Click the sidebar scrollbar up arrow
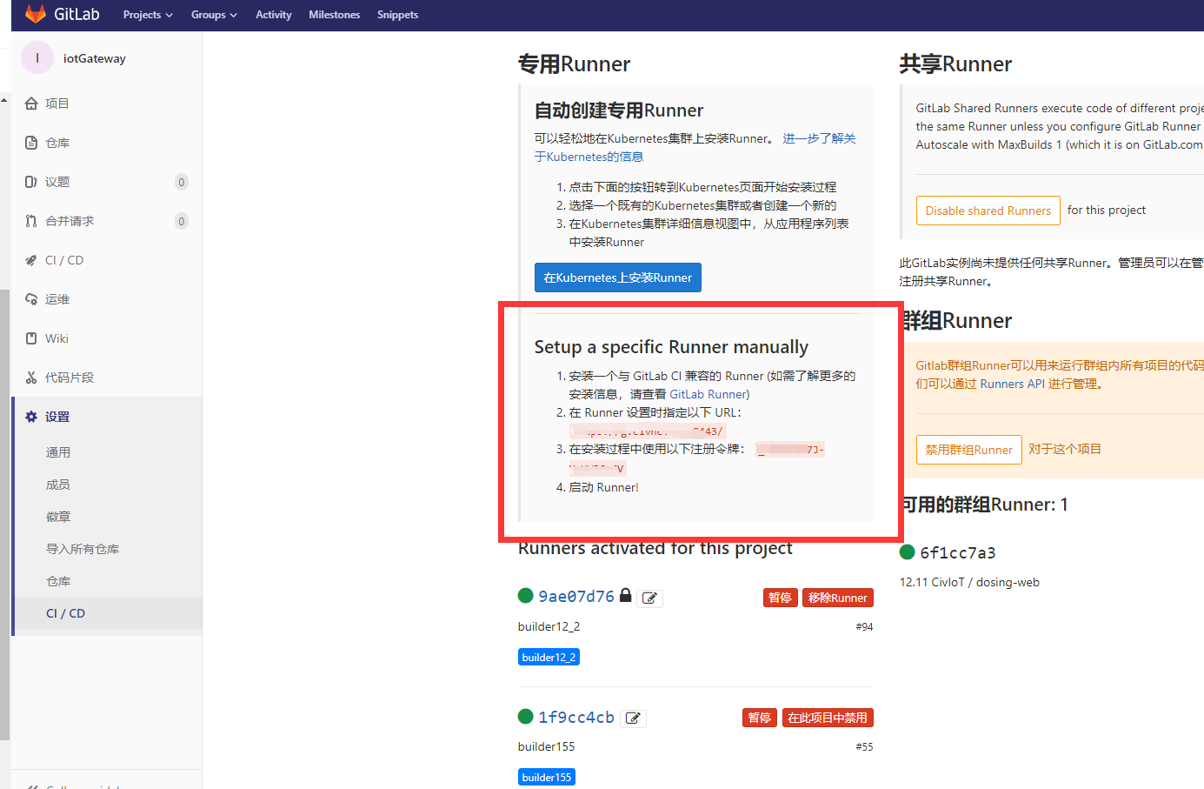 point(4,100)
